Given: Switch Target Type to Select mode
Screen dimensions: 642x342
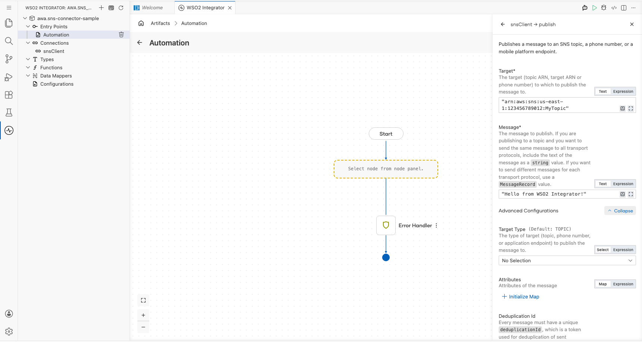Looking at the screenshot, I should 602,250.
